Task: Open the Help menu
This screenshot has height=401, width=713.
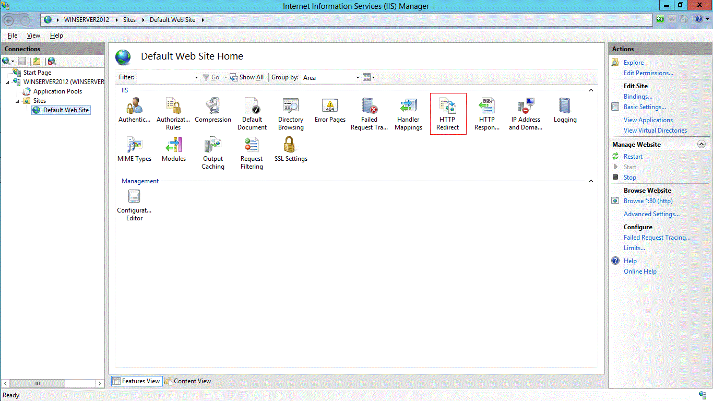Action: click(56, 36)
